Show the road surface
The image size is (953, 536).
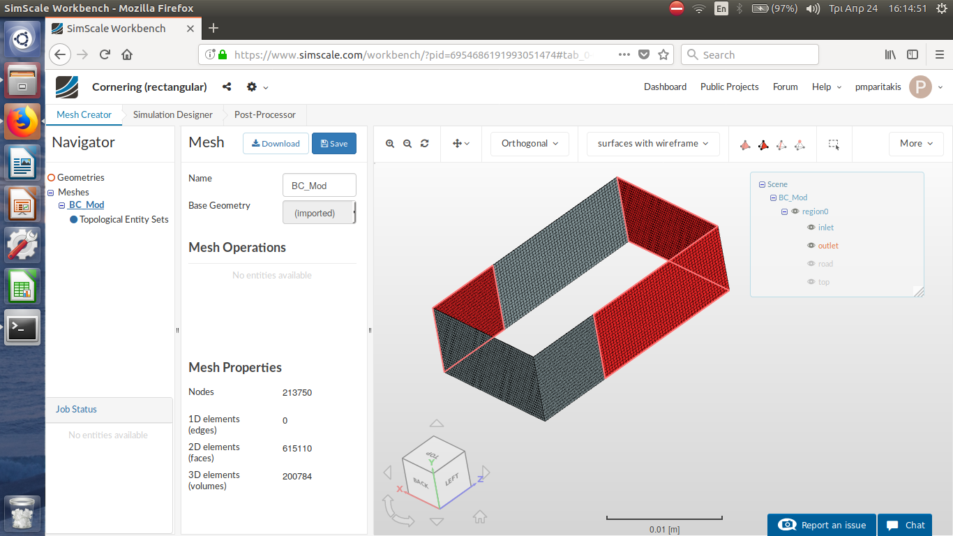[811, 264]
